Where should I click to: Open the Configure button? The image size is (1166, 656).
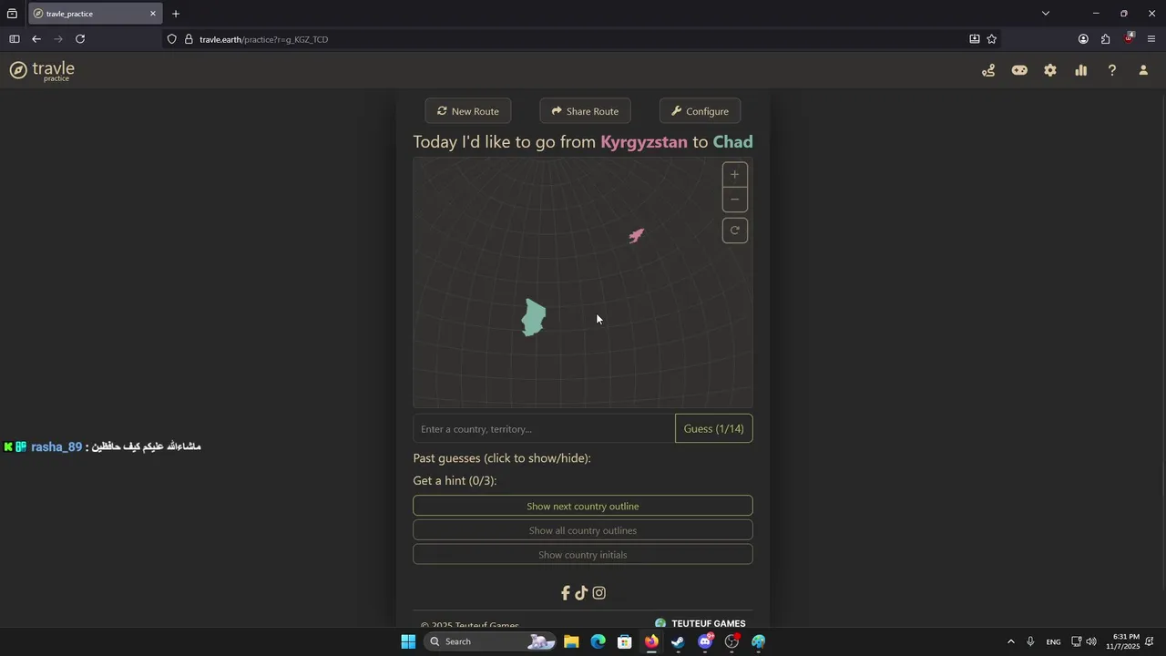700,111
